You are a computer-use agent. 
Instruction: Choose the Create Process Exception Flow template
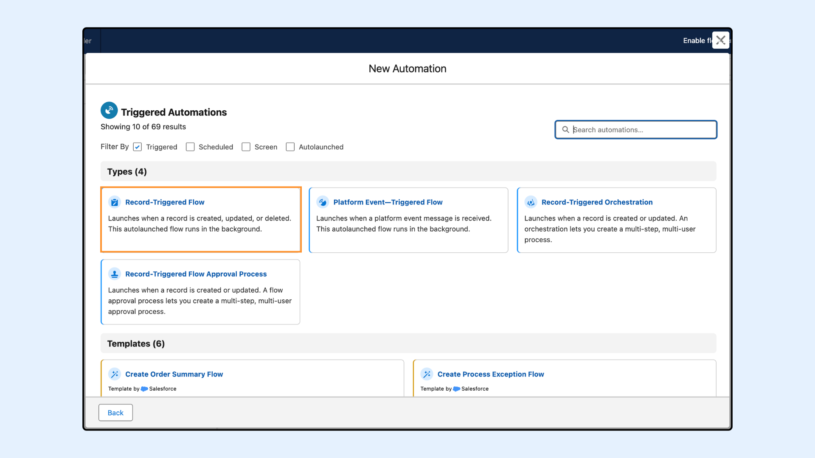tap(490, 374)
